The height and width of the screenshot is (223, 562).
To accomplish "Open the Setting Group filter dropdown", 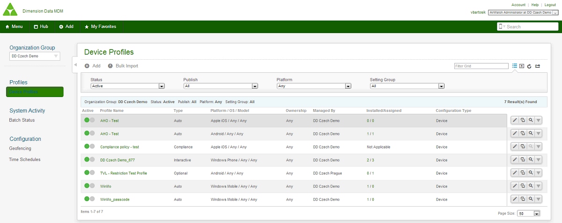I will click(x=407, y=86).
